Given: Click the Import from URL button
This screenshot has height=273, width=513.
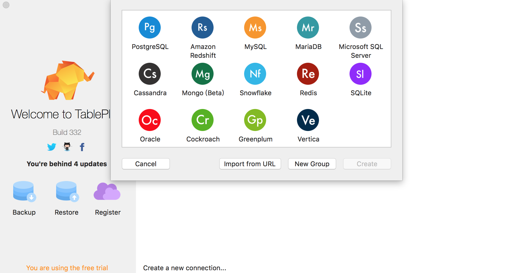Looking at the screenshot, I should 250,164.
